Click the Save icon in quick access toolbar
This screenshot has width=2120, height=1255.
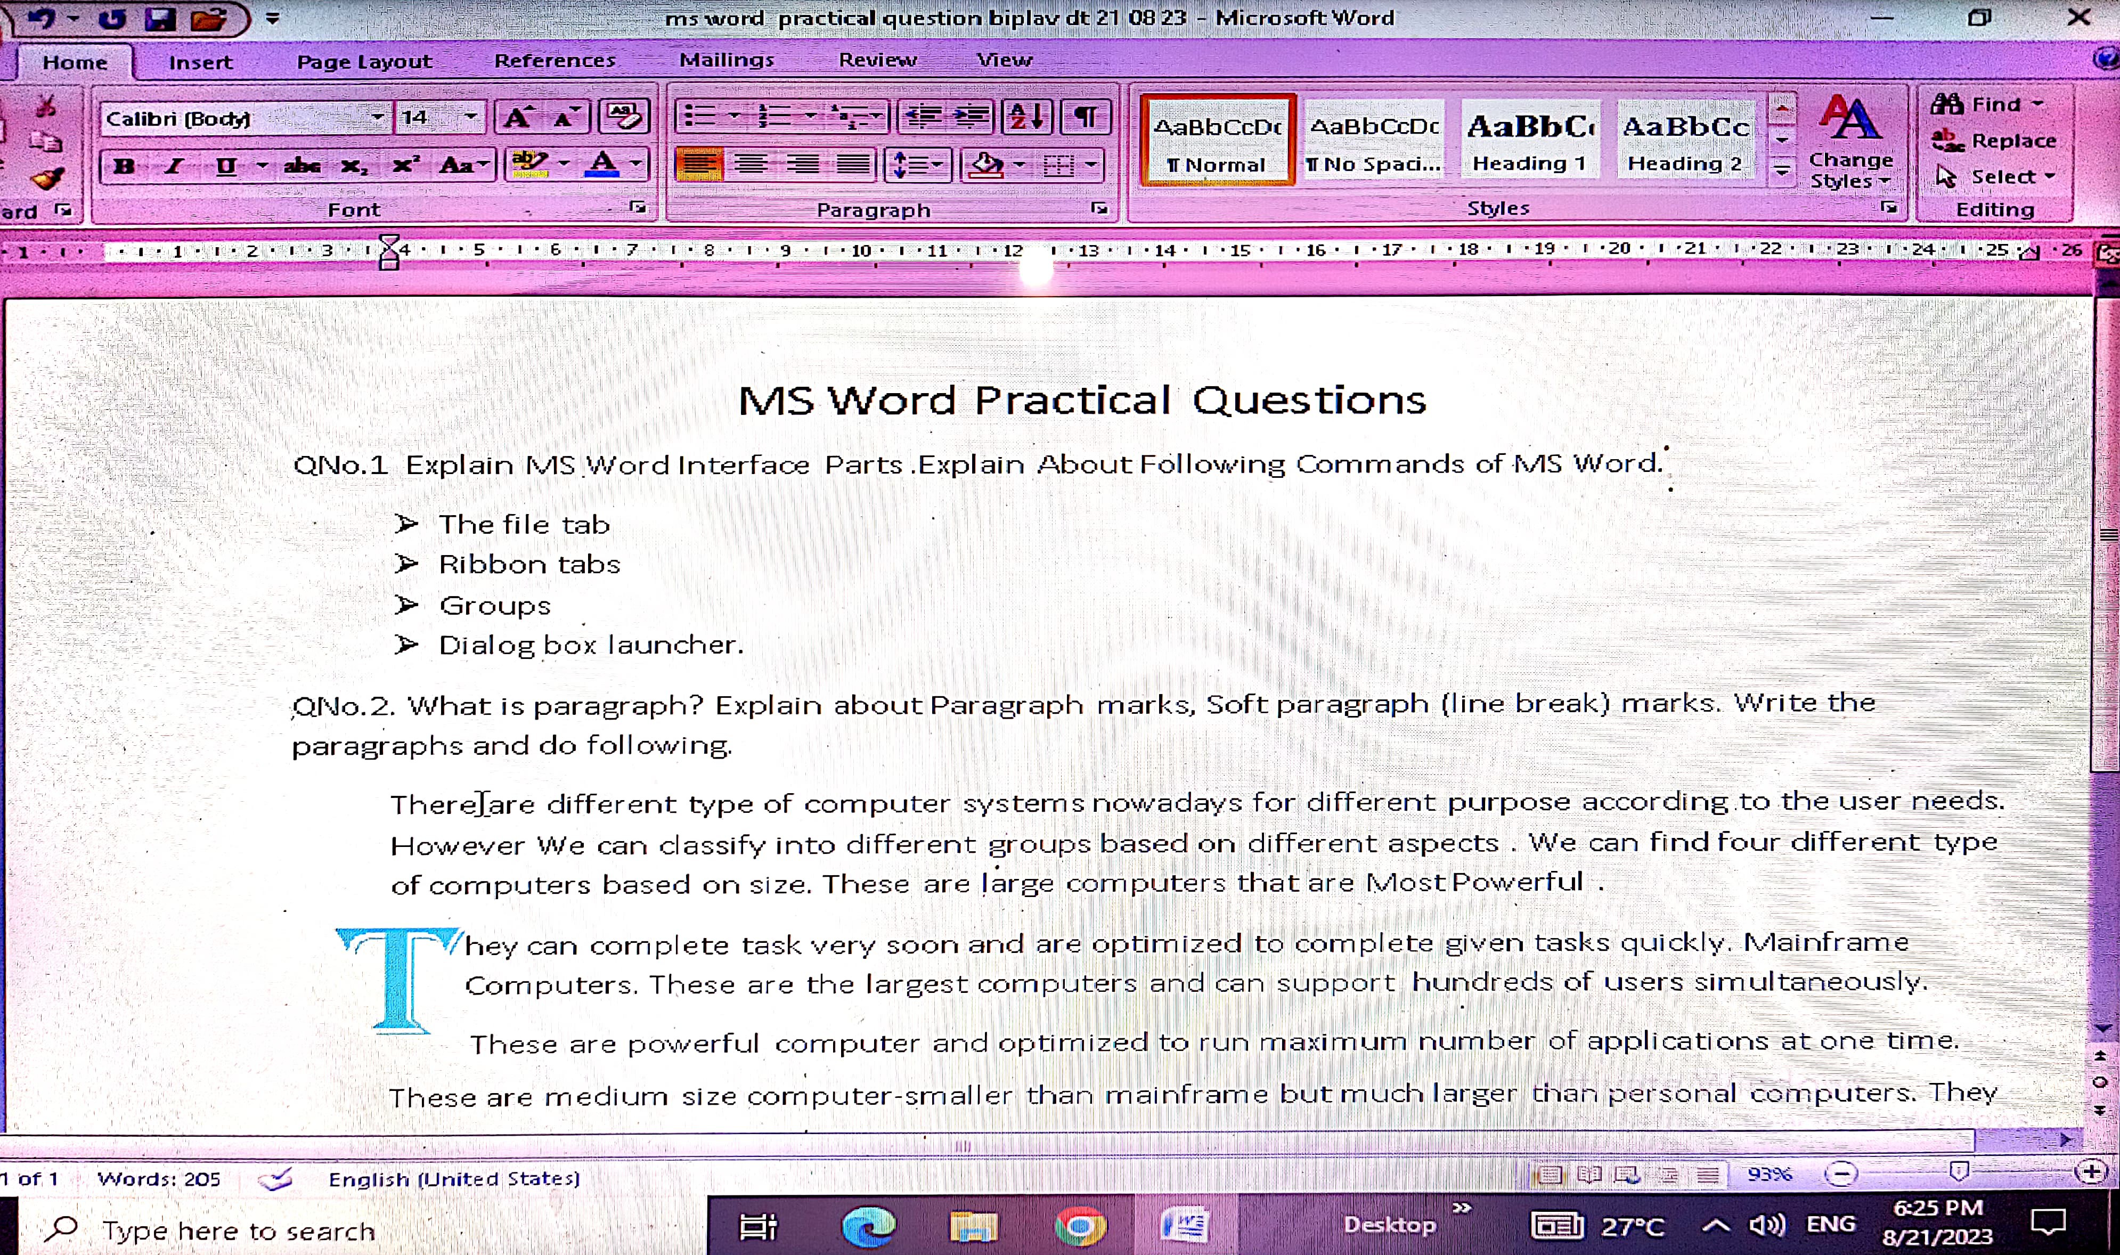[160, 18]
